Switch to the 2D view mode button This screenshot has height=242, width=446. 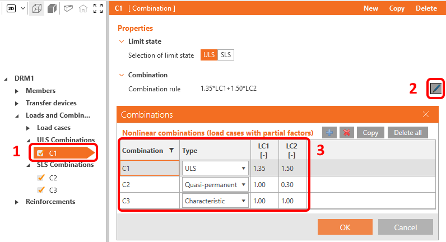click(x=11, y=8)
